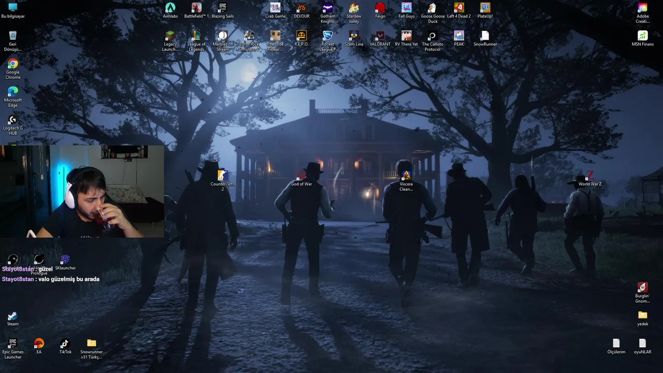Screen dimensions: 663x373
Task: Select the Rocket League shortcut
Action: click(328, 41)
